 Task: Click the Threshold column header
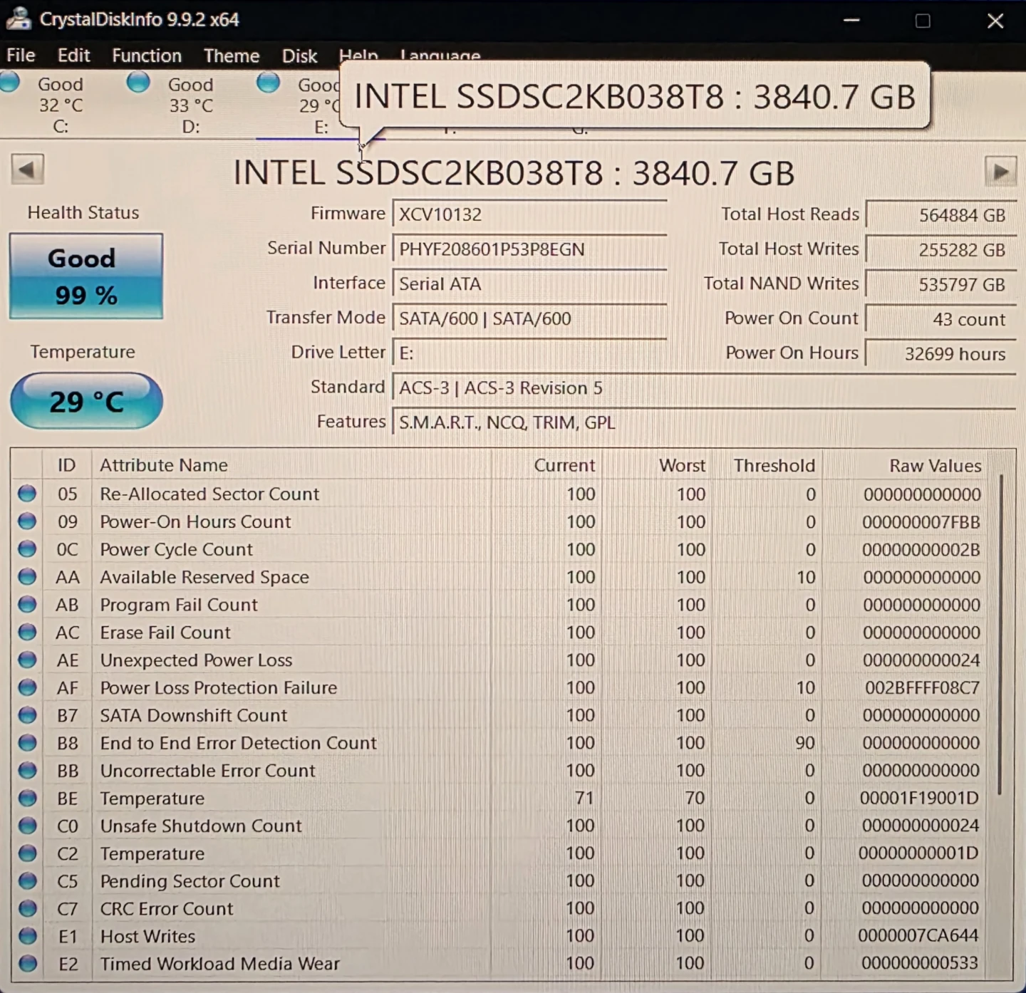point(768,465)
